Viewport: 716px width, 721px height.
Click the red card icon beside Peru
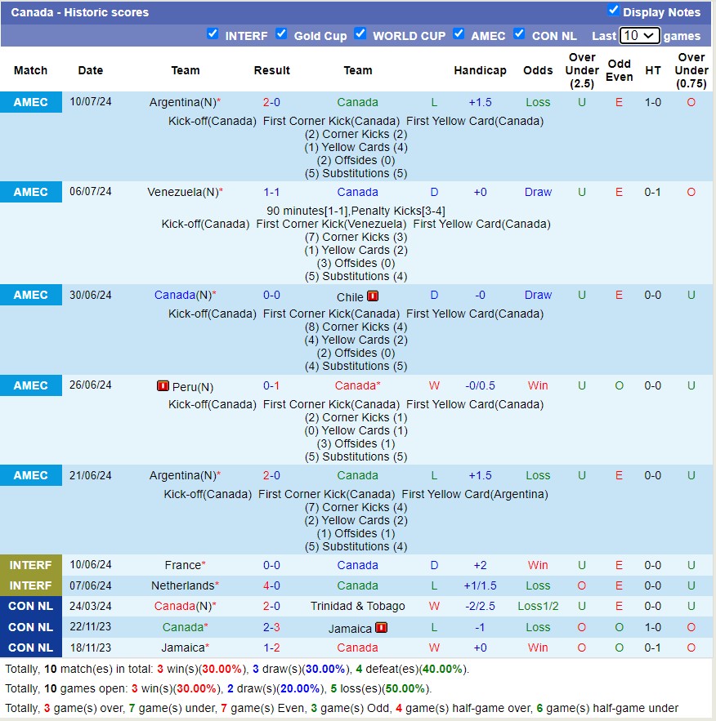point(163,386)
